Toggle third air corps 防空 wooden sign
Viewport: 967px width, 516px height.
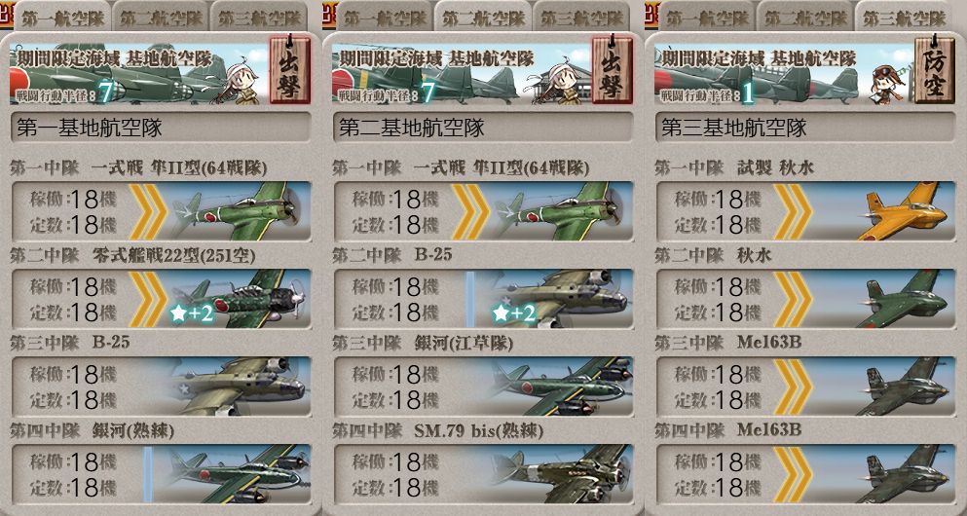pyautogui.click(x=934, y=69)
